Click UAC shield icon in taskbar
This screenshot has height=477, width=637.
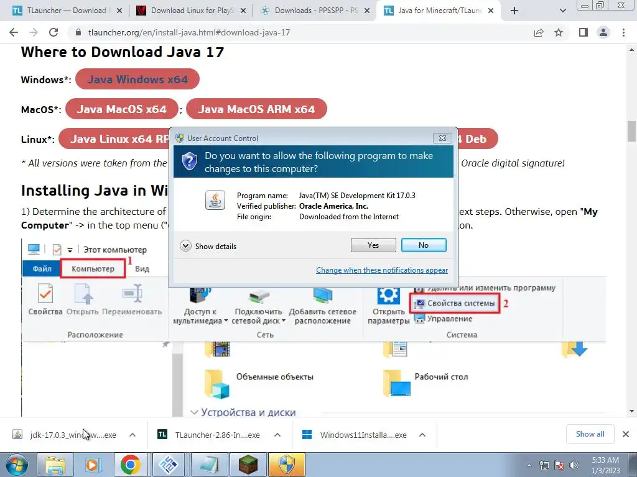pyautogui.click(x=286, y=465)
